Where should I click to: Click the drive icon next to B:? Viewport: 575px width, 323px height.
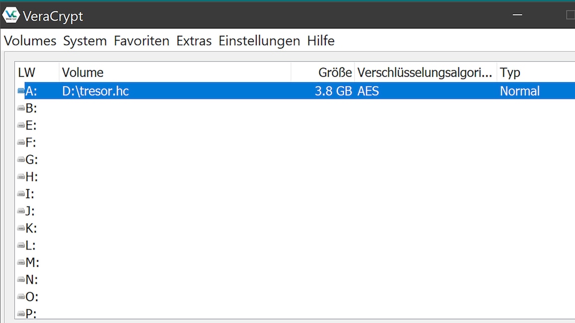click(x=21, y=108)
